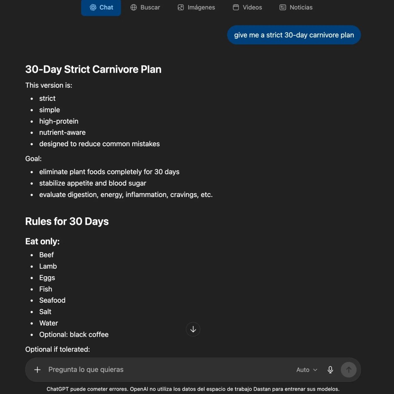
Task: Click the "Optional: black coffee" list item
Action: click(74, 334)
